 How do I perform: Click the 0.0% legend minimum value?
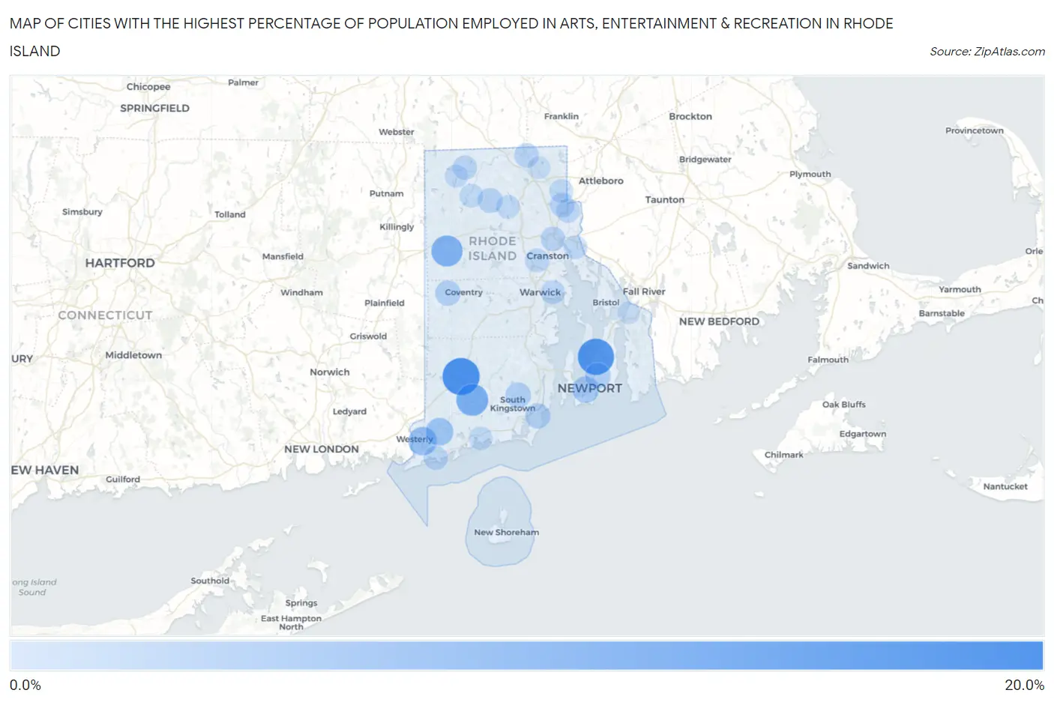25,685
